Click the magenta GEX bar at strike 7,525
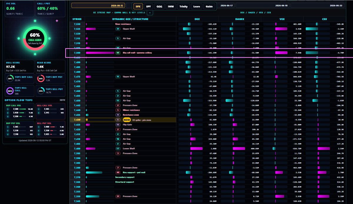The width and height of the screenshot is (353, 204). pos(91,29)
